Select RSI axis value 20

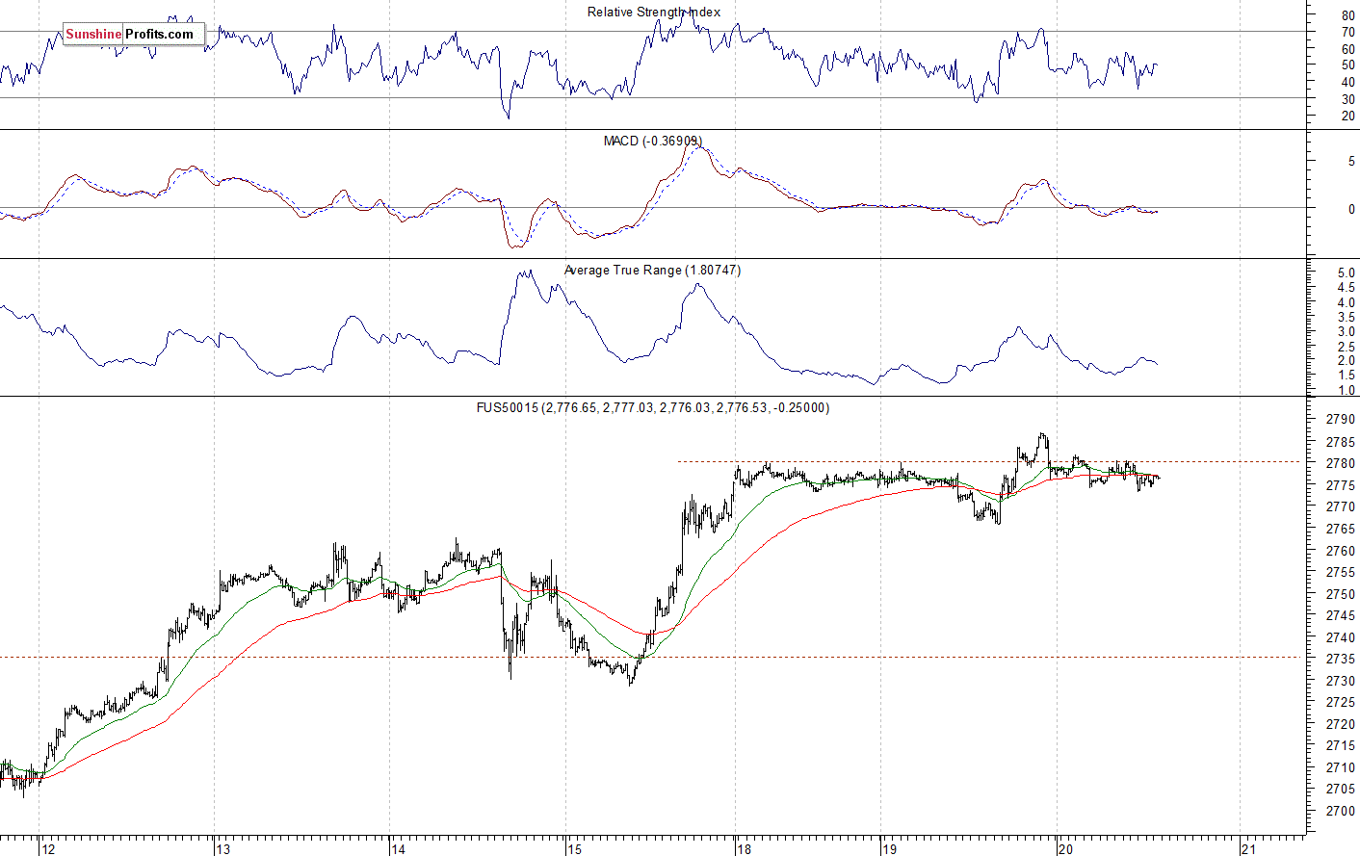(x=1347, y=117)
